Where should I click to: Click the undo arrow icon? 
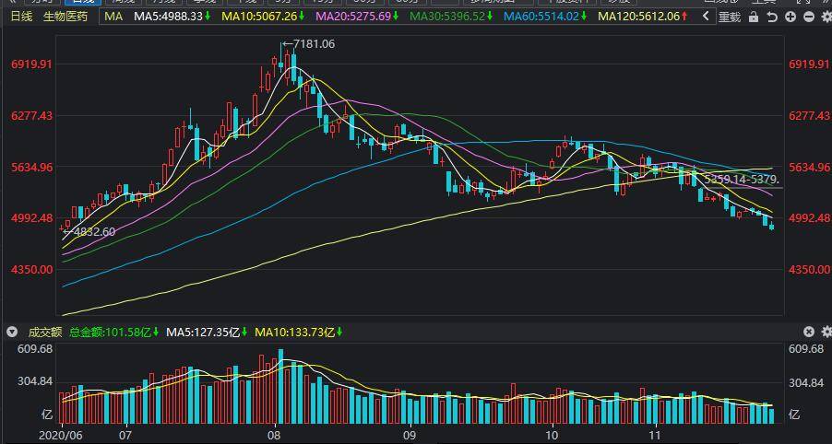pyautogui.click(x=772, y=17)
